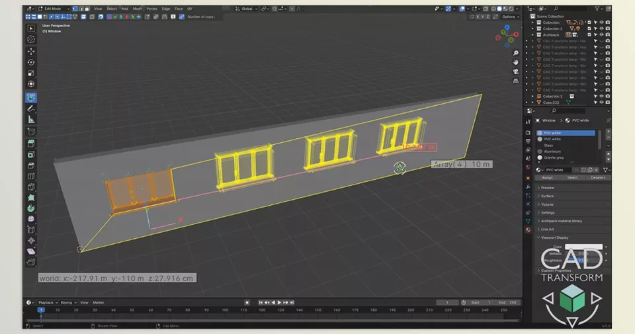
Task: Toggle X-ray display icon
Action: coord(486,9)
